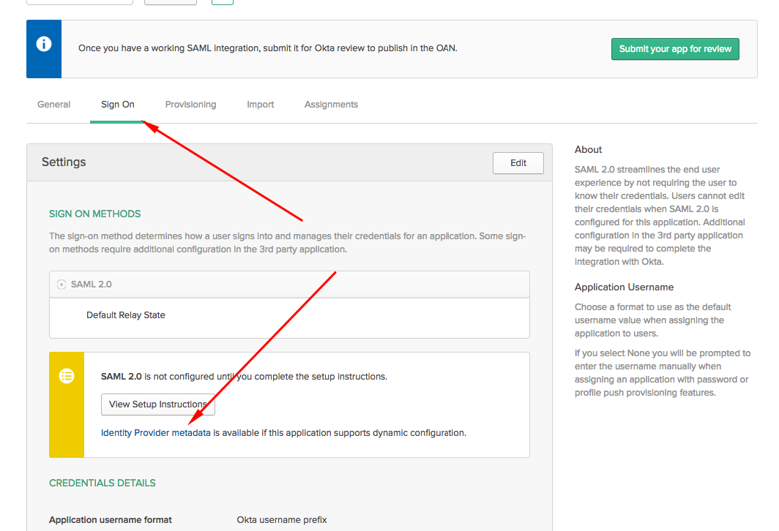Screen dimensions: 779x531
Task: Click Submit your app for review
Action: (674, 49)
